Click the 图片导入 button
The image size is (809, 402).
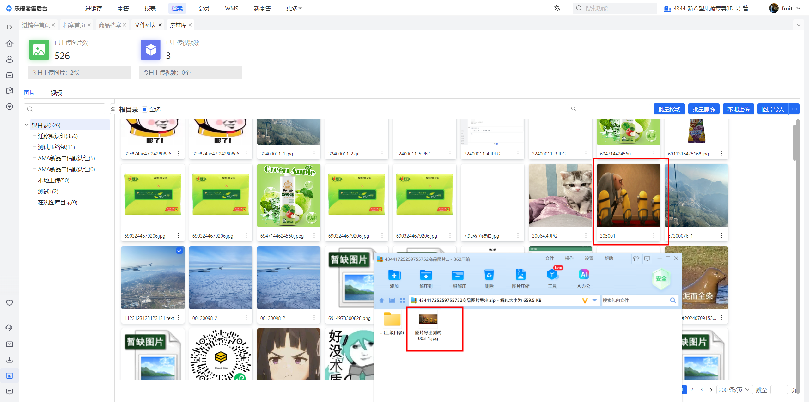773,109
